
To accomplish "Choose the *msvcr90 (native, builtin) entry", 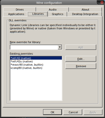I will tap(36, 65).
